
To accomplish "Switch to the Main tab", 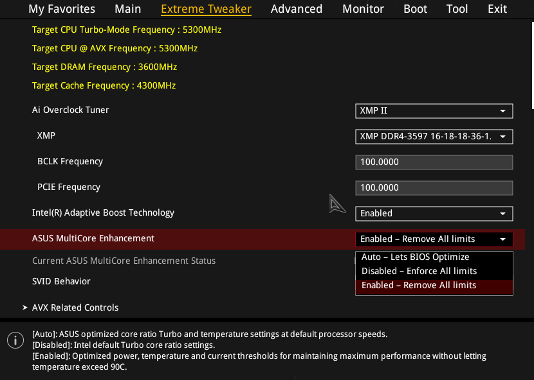I will (x=128, y=9).
